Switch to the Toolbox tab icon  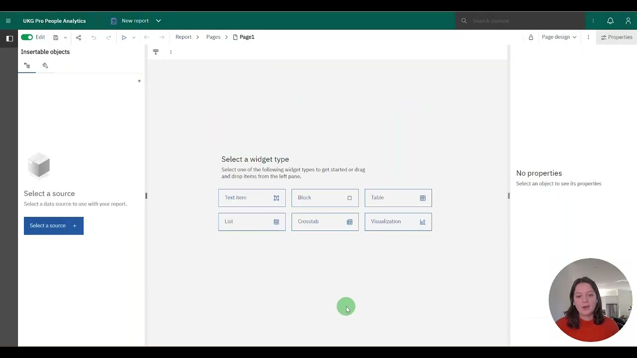[45, 66]
